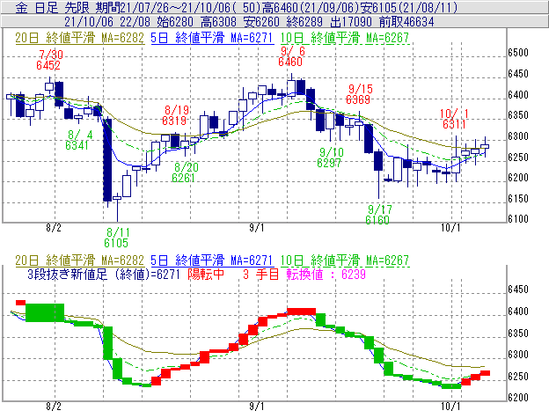Click the '9/17 6160' low label
Image resolution: width=549 pixels, height=418 pixels.
click(x=379, y=215)
